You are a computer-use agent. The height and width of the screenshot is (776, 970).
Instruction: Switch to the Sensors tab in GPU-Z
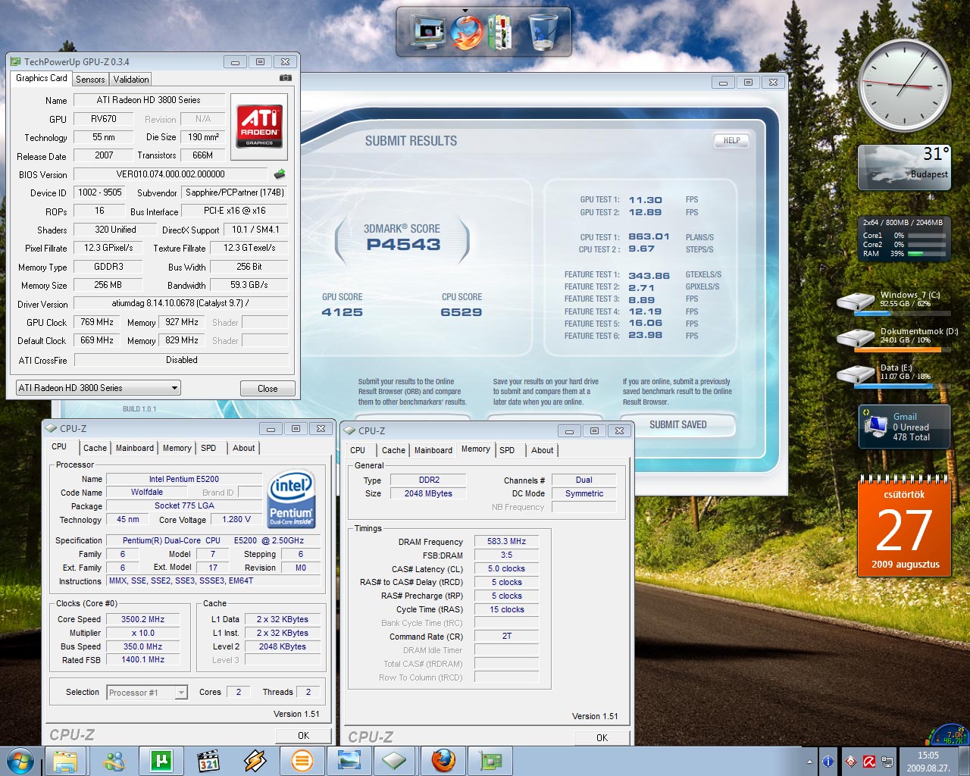pos(90,80)
